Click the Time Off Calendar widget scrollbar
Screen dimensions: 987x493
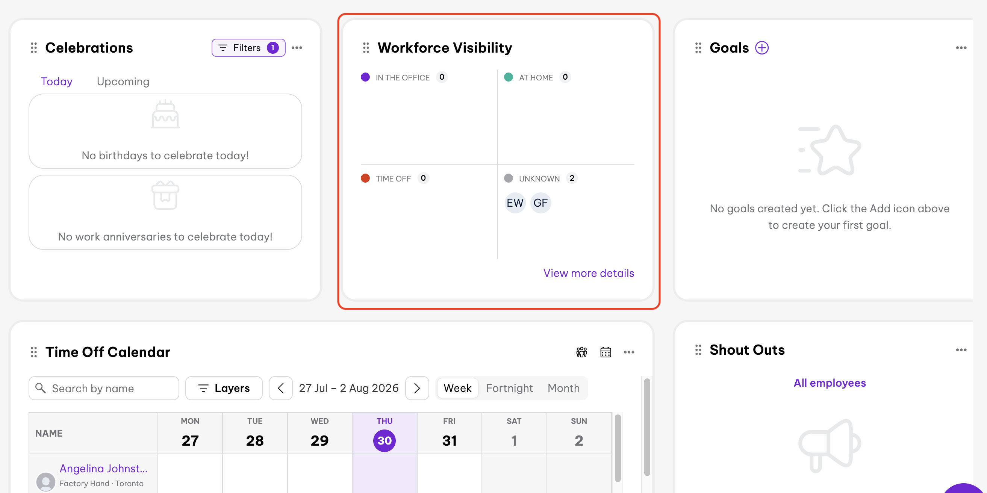[x=647, y=427]
